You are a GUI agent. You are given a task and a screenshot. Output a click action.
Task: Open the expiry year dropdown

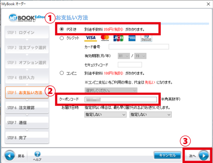pyautogui.click(x=140, y=56)
